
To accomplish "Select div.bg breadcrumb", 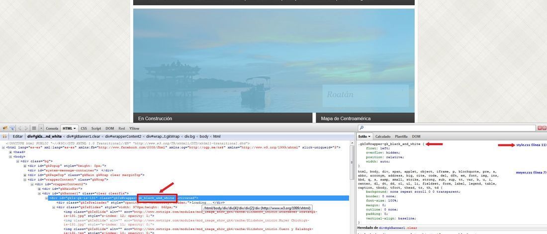I will 190,136.
